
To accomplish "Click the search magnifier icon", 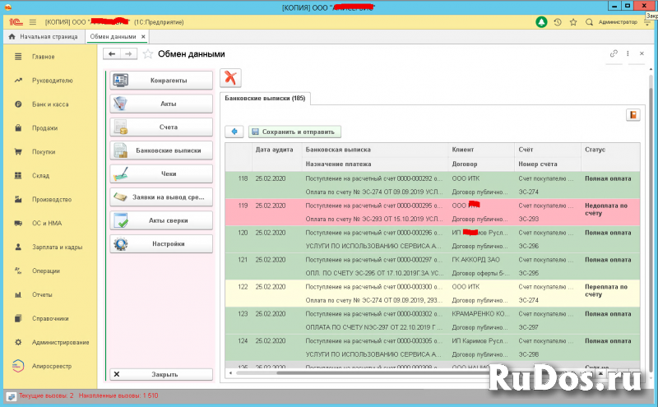I will 589,22.
